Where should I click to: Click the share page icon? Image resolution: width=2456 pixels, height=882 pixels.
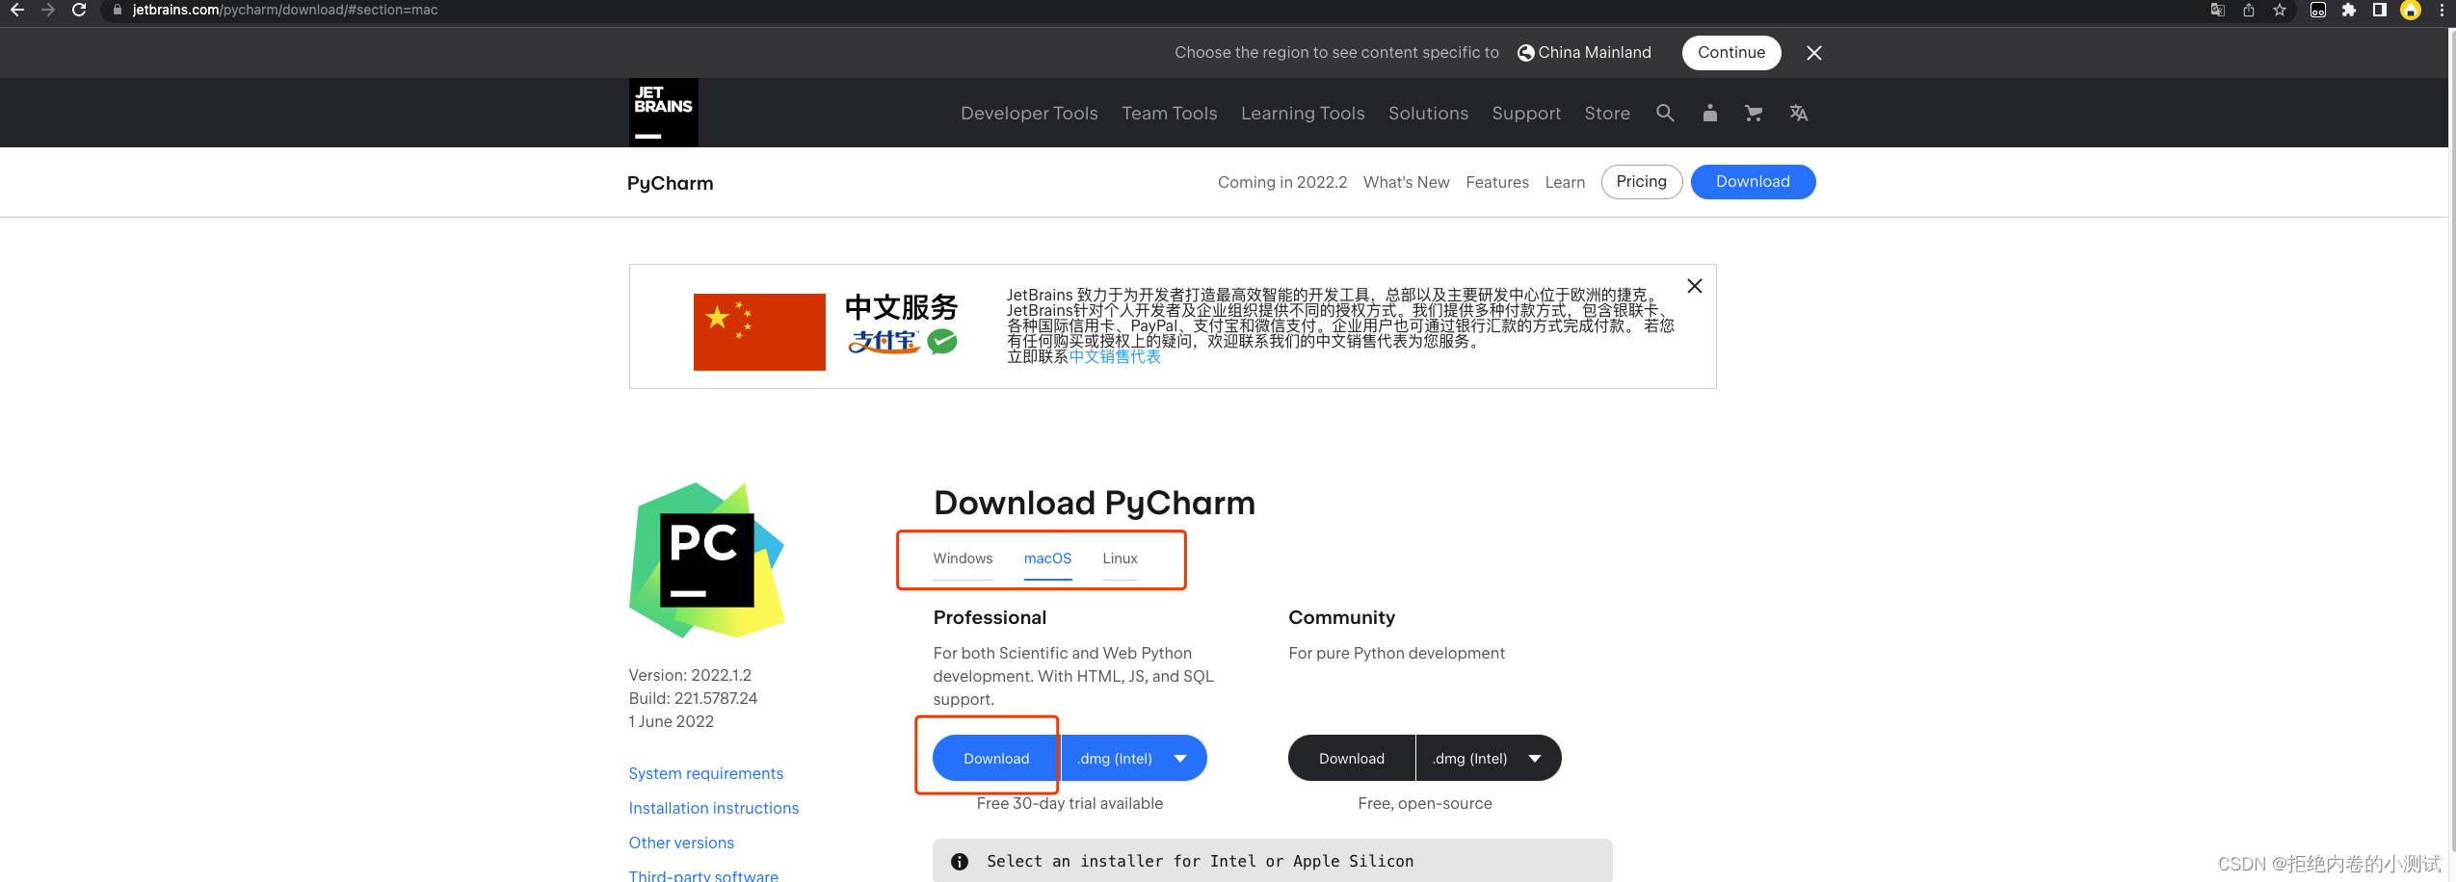(2248, 10)
